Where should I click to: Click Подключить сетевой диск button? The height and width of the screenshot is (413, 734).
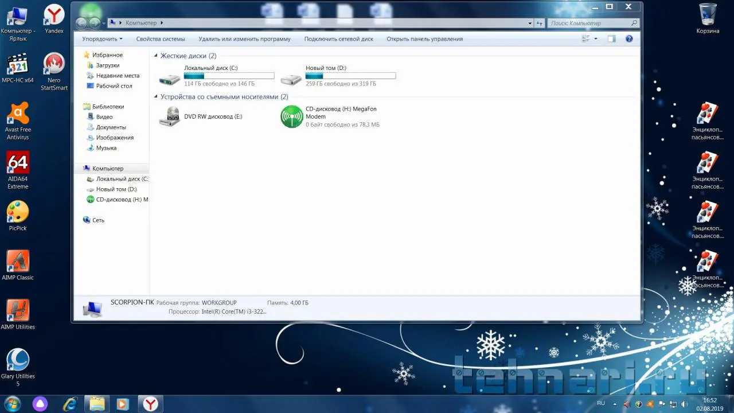click(338, 39)
